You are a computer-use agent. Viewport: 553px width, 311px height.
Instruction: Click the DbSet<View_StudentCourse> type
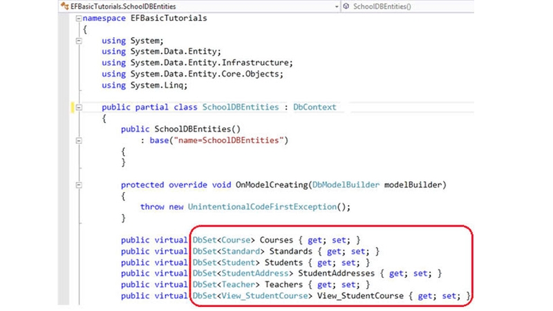pyautogui.click(x=252, y=296)
